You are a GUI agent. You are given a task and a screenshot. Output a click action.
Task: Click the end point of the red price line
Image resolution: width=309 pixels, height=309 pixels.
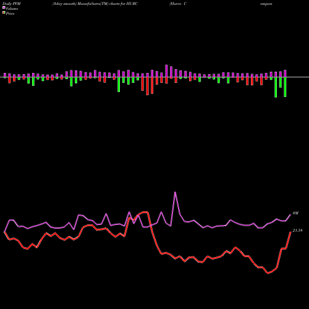coord(290,232)
